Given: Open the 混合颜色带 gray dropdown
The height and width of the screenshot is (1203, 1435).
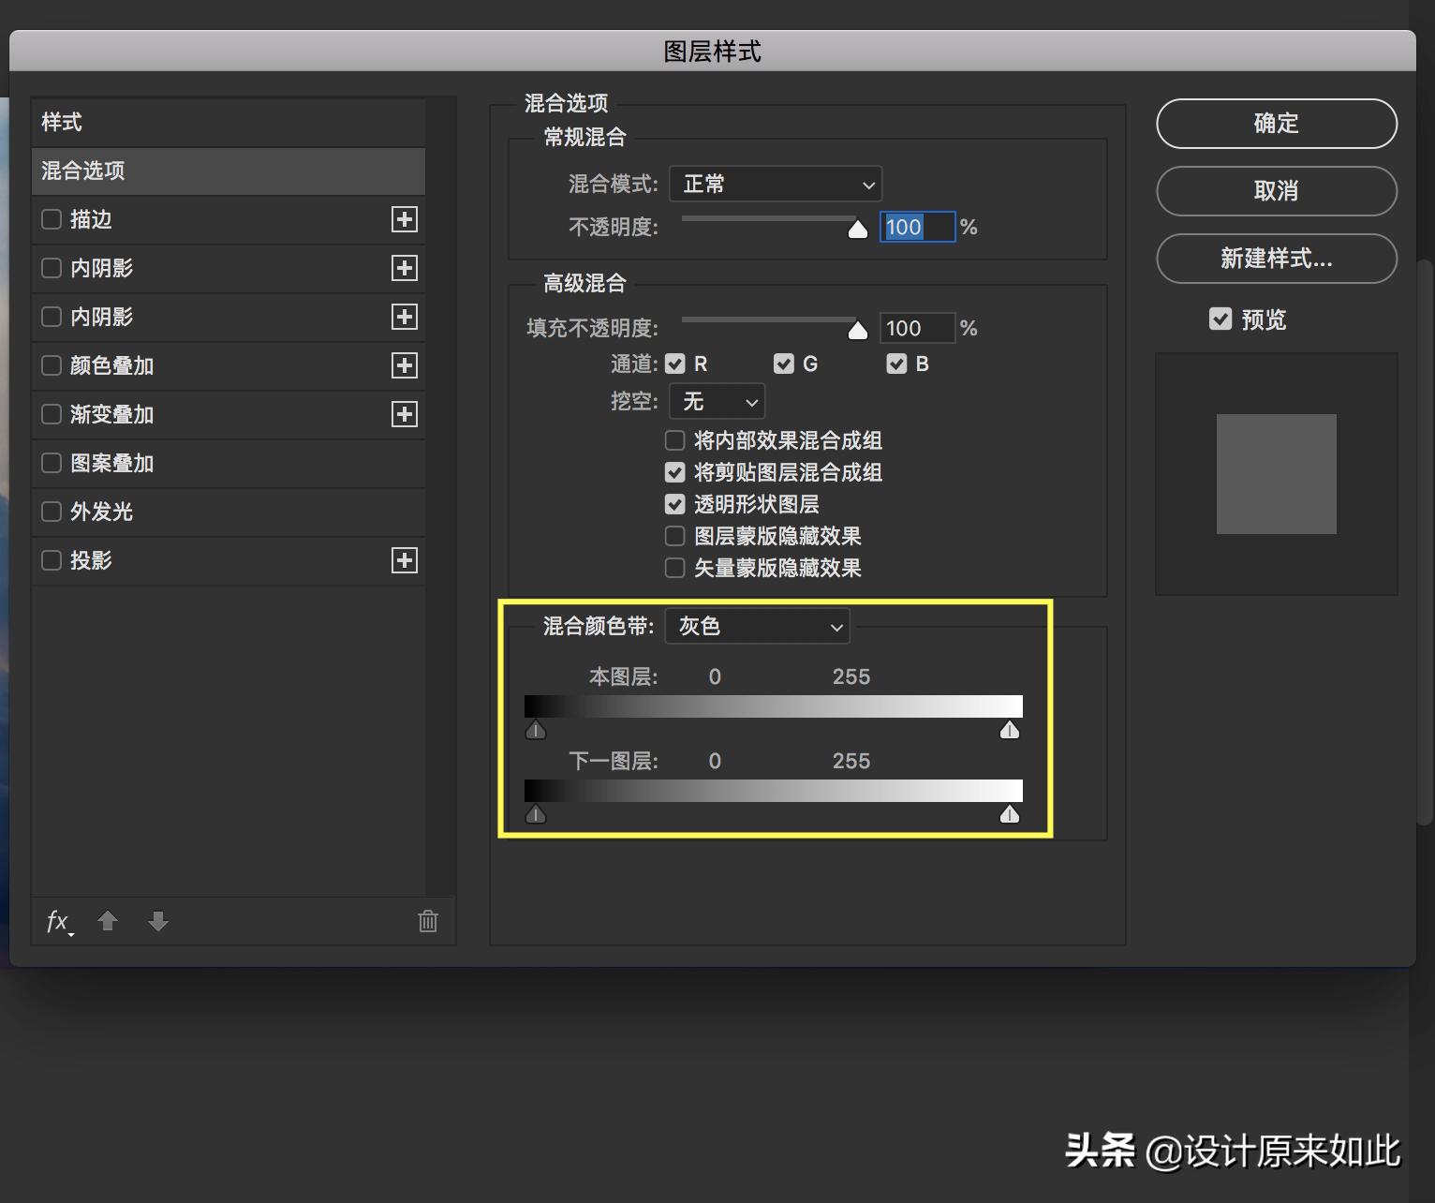Looking at the screenshot, I should pyautogui.click(x=757, y=627).
